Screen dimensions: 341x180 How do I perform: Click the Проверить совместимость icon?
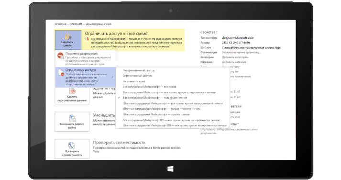[72, 146]
